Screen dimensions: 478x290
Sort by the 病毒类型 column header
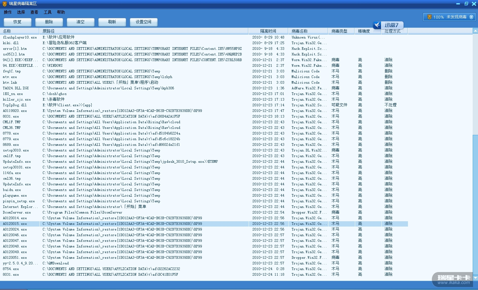(341, 31)
